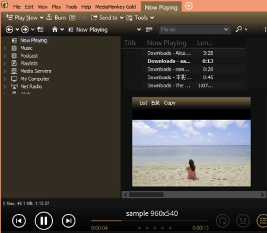Select Net Radio in the tree
Image resolution: width=267 pixels, height=233 pixels.
click(x=31, y=87)
